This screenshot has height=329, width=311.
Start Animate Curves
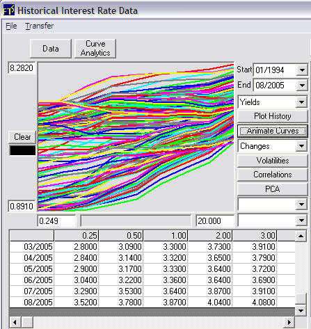coord(273,131)
